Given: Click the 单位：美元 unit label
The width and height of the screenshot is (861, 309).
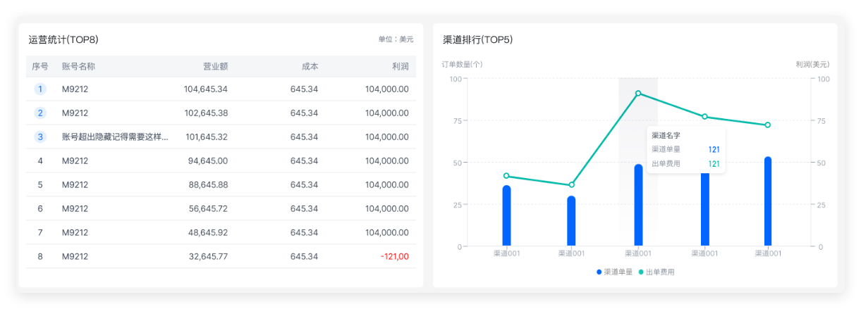Looking at the screenshot, I should click(x=396, y=40).
